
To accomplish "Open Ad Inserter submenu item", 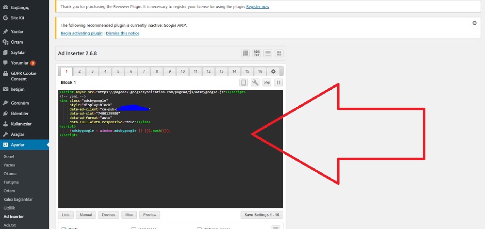I will click(x=14, y=217).
